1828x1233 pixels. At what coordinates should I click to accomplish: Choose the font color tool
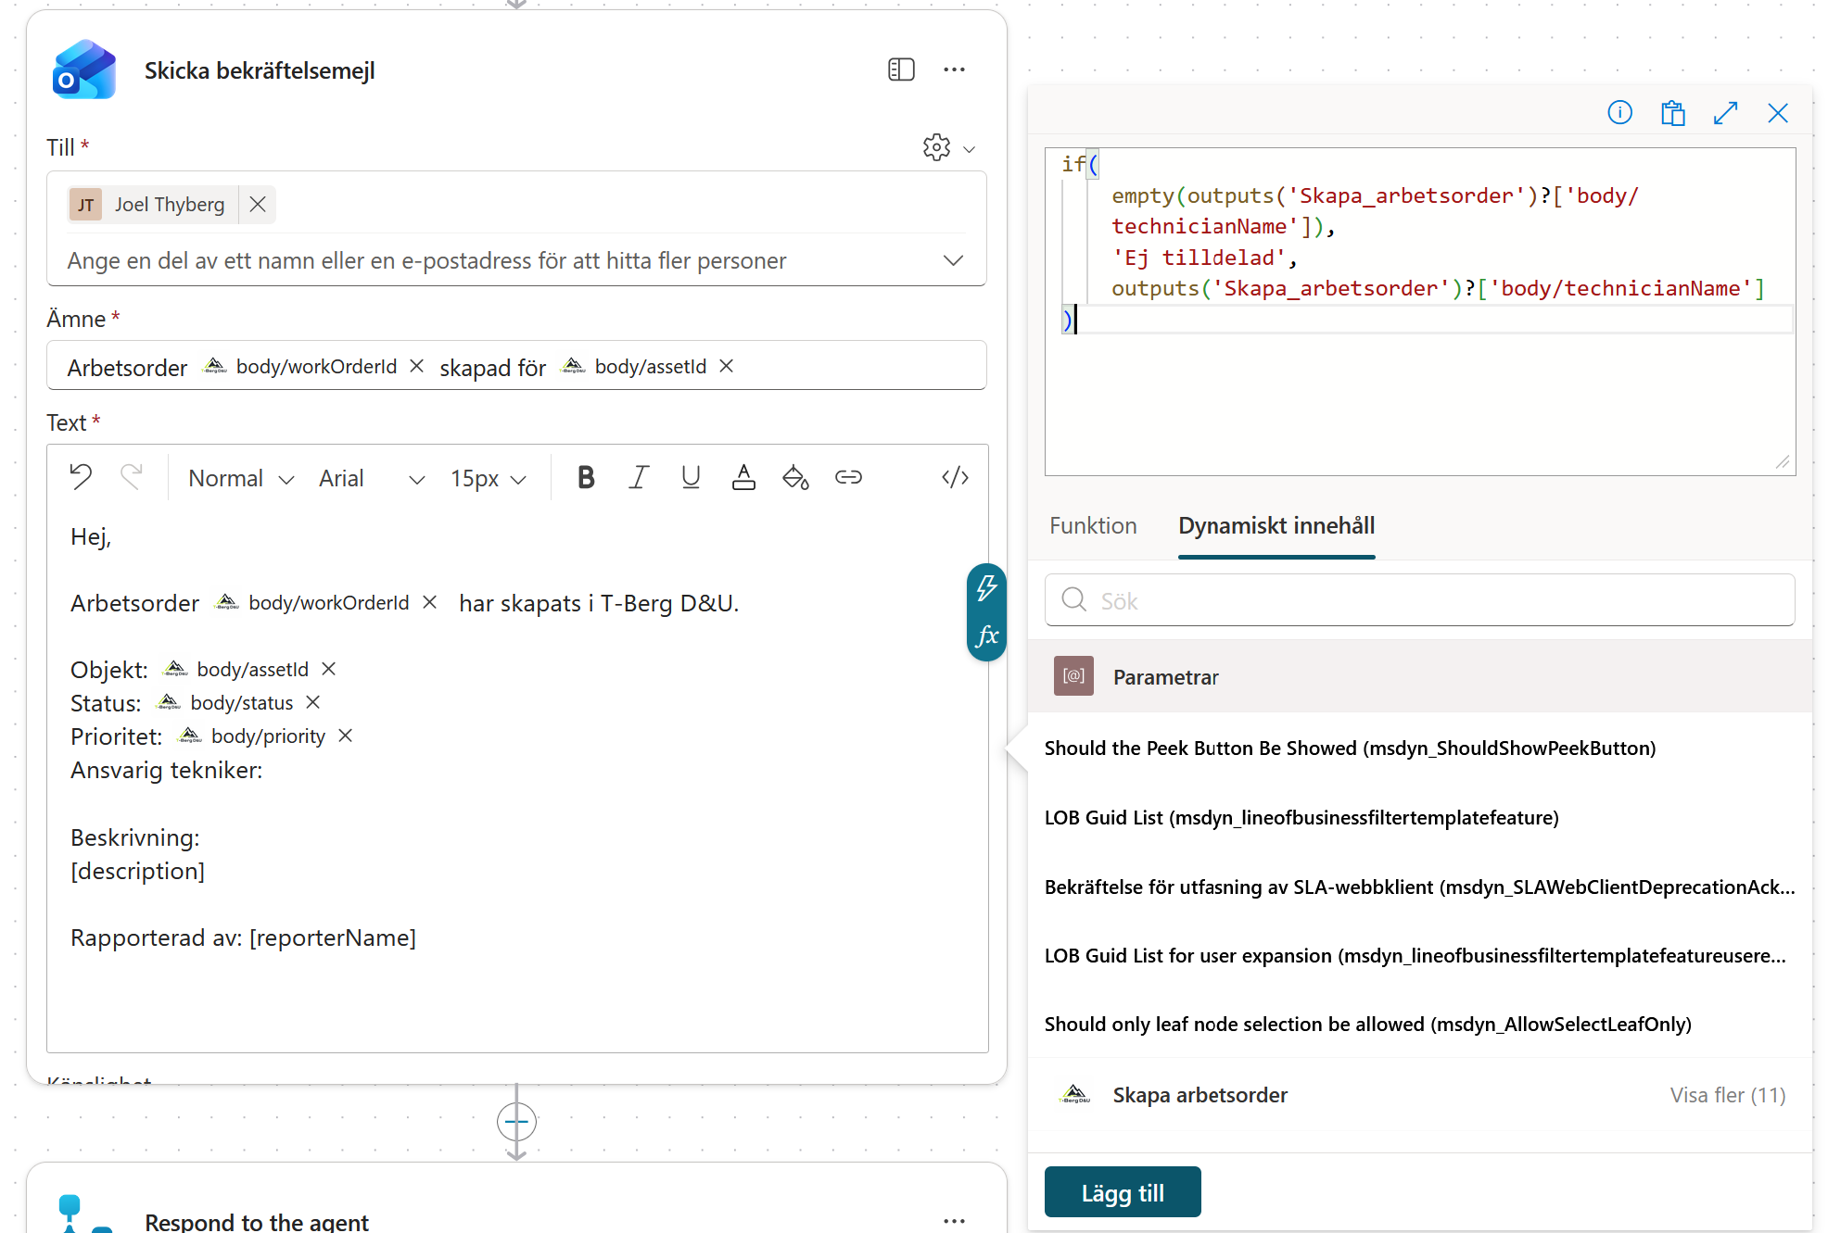coord(743,477)
